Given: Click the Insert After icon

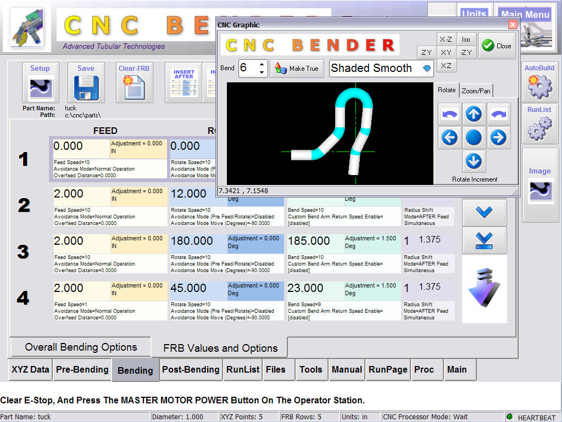Looking at the screenshot, I should coord(184,82).
